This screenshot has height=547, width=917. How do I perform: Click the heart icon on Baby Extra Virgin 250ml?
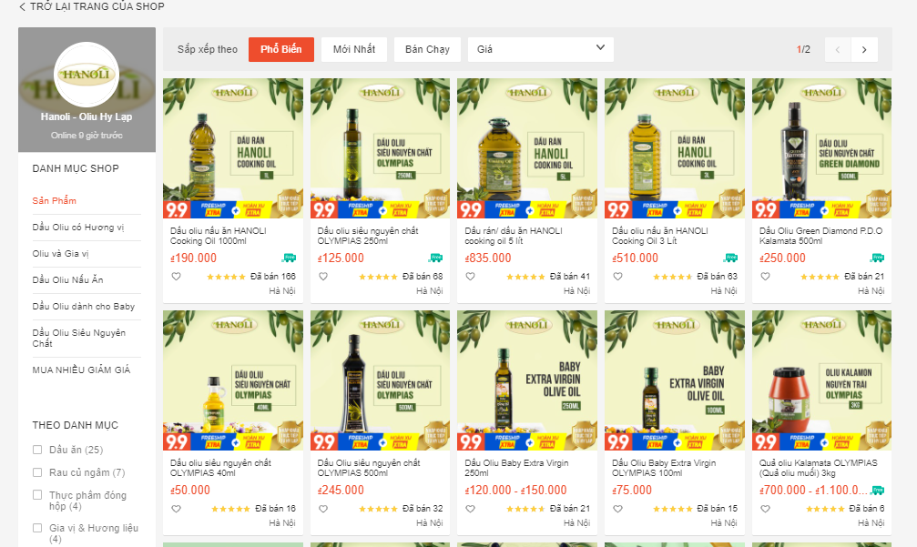pos(471,510)
